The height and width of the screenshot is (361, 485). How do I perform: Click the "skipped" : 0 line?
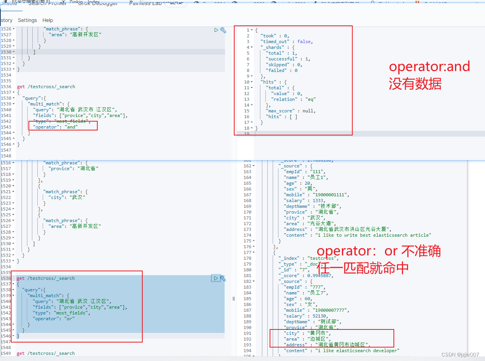[284, 65]
